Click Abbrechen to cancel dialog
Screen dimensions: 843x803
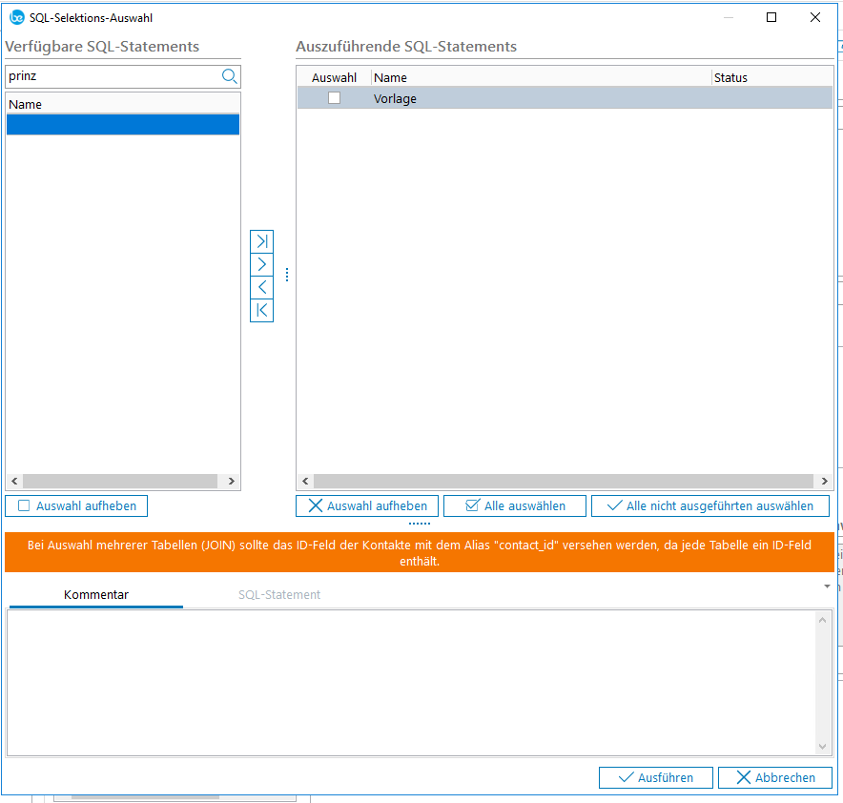coord(774,777)
